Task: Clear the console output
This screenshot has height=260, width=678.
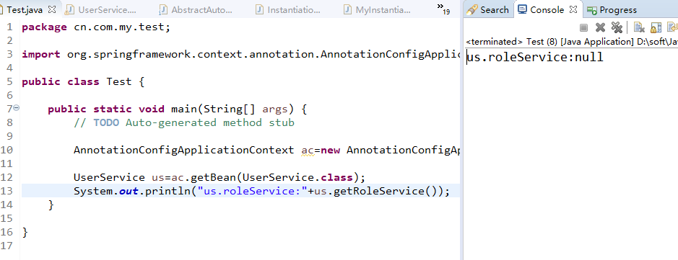Action: point(639,27)
